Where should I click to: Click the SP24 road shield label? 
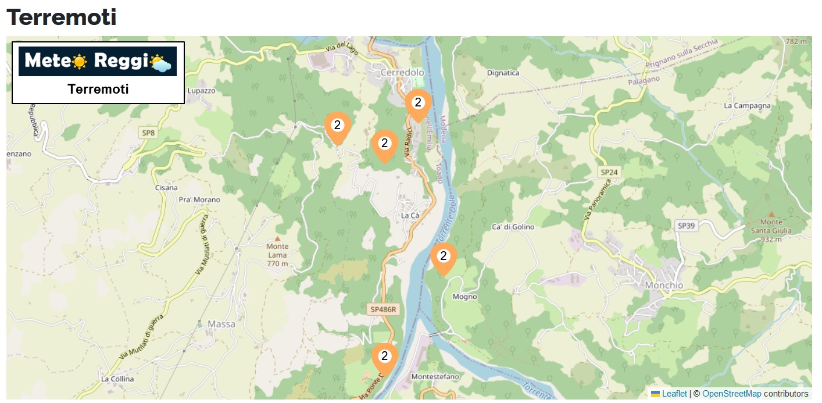[x=609, y=173]
